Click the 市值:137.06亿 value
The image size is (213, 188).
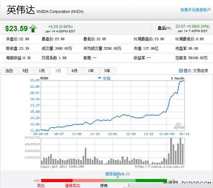pyautogui.click(x=146, y=48)
